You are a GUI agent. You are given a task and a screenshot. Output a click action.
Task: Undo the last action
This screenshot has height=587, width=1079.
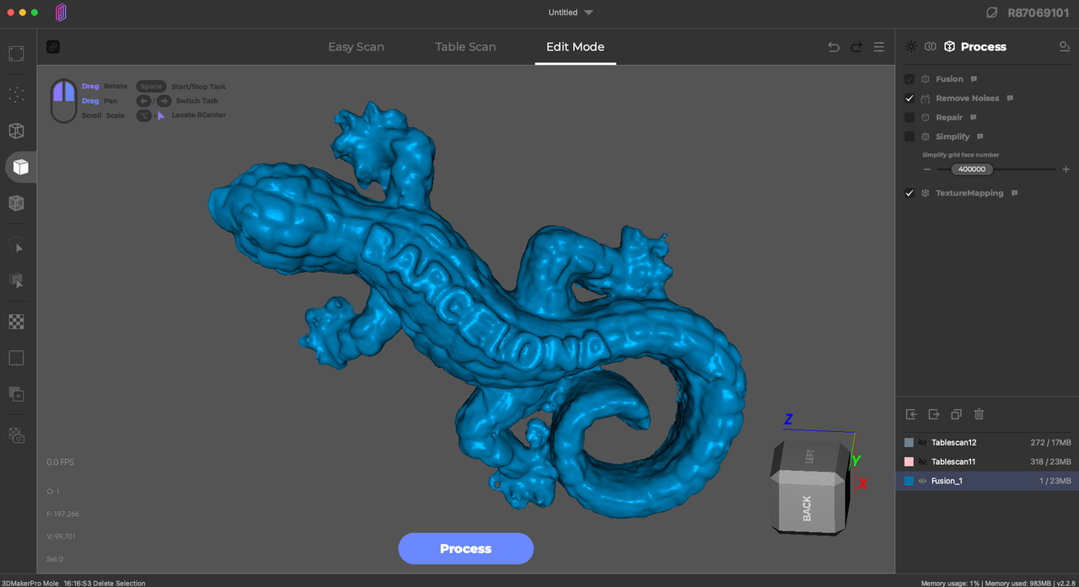[834, 47]
